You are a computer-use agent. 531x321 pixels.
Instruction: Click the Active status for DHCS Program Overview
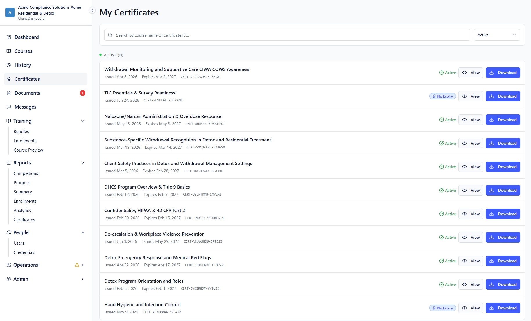448,190
